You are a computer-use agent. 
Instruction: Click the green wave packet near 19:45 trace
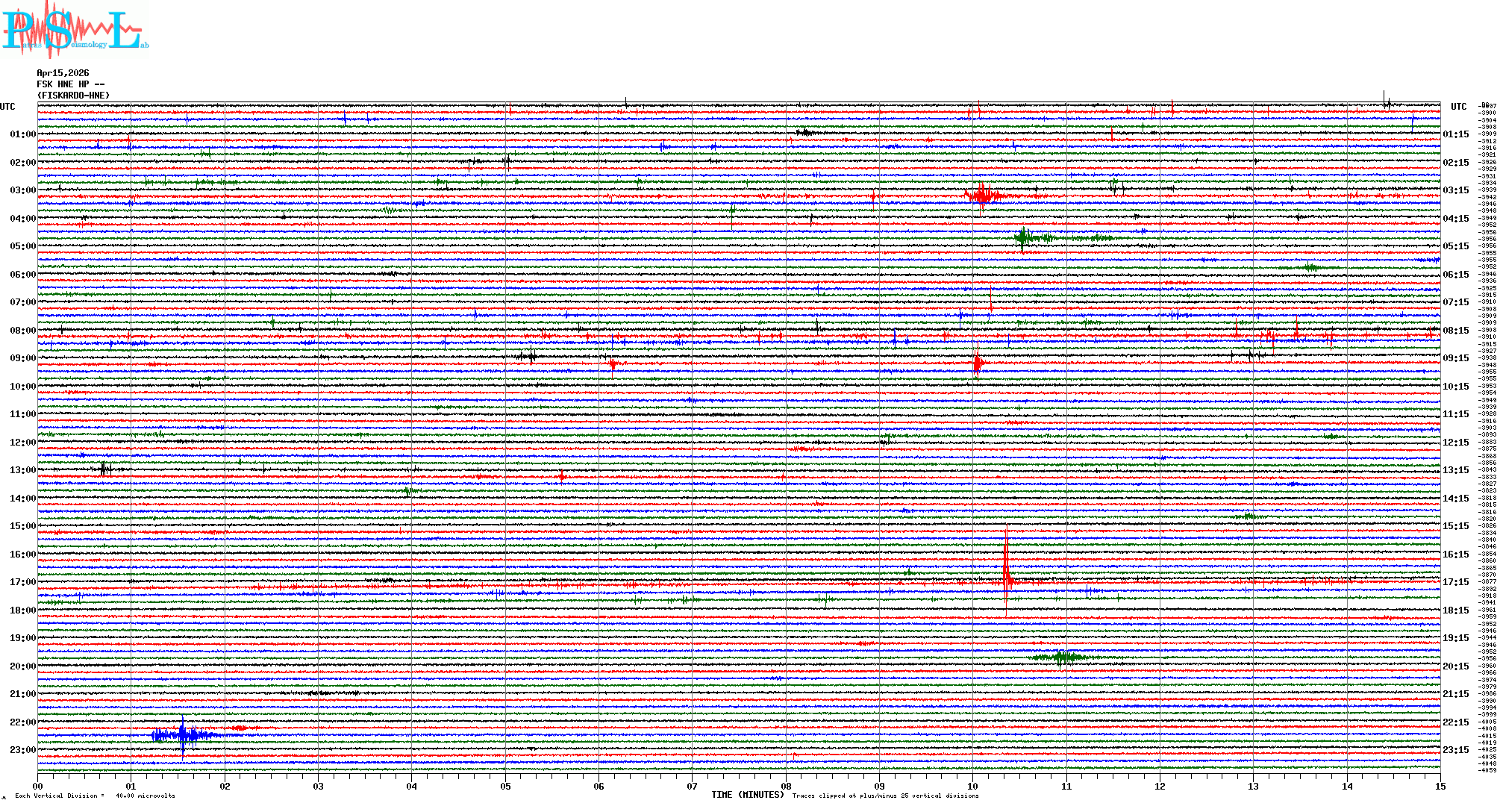tap(1063, 657)
